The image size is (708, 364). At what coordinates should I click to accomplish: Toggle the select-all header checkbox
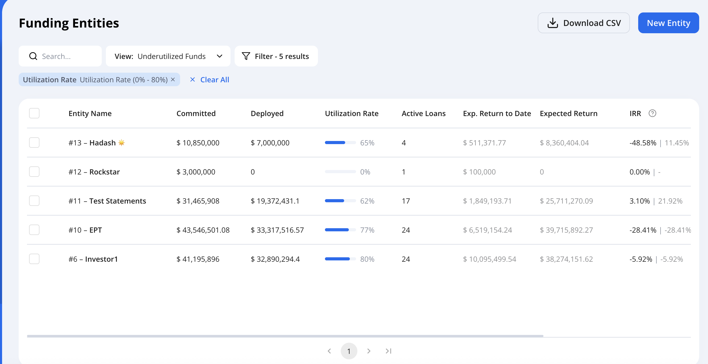(x=34, y=113)
